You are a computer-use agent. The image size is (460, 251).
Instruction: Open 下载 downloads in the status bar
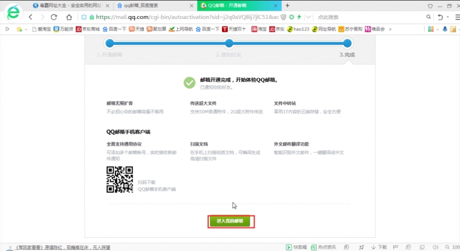(x=379, y=247)
